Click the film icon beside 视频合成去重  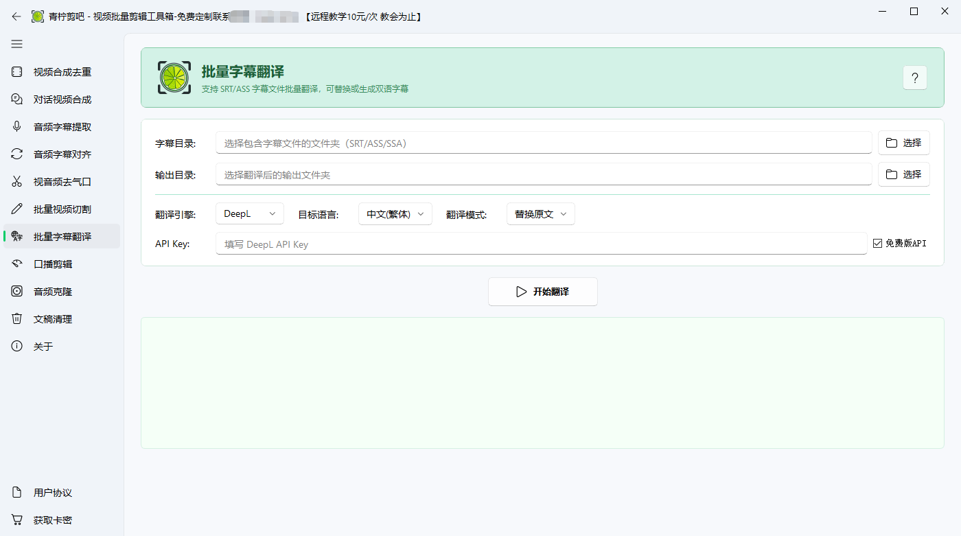(x=17, y=71)
